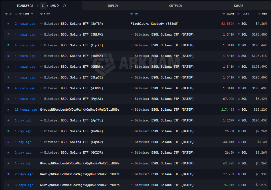This screenshot has width=271, height=190.
Task: Click Bitwise logo before recipient in 3NLPX row
Action: pos(132,34)
